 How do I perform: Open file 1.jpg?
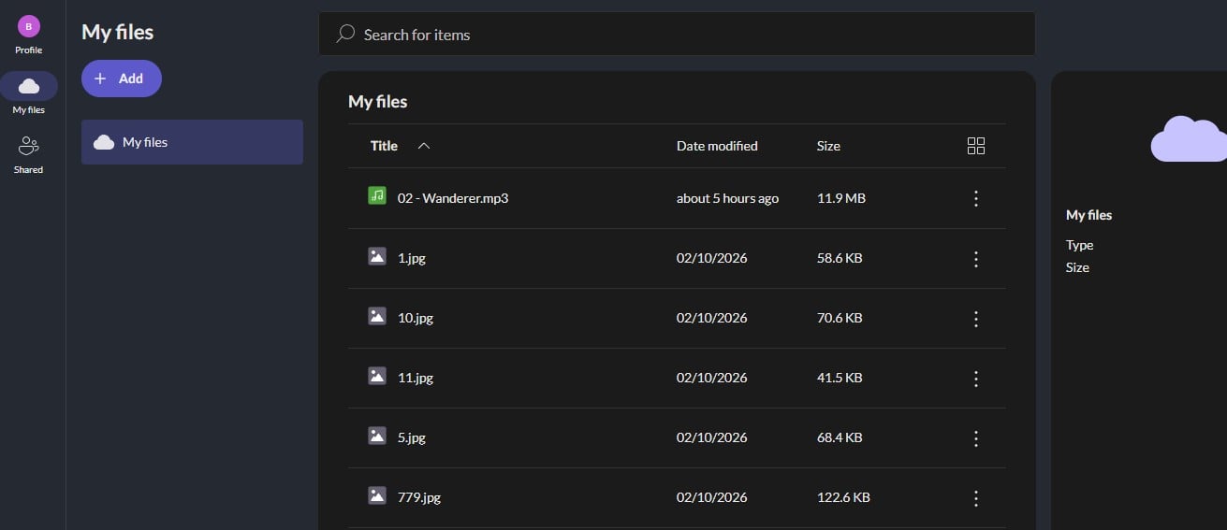(x=412, y=258)
